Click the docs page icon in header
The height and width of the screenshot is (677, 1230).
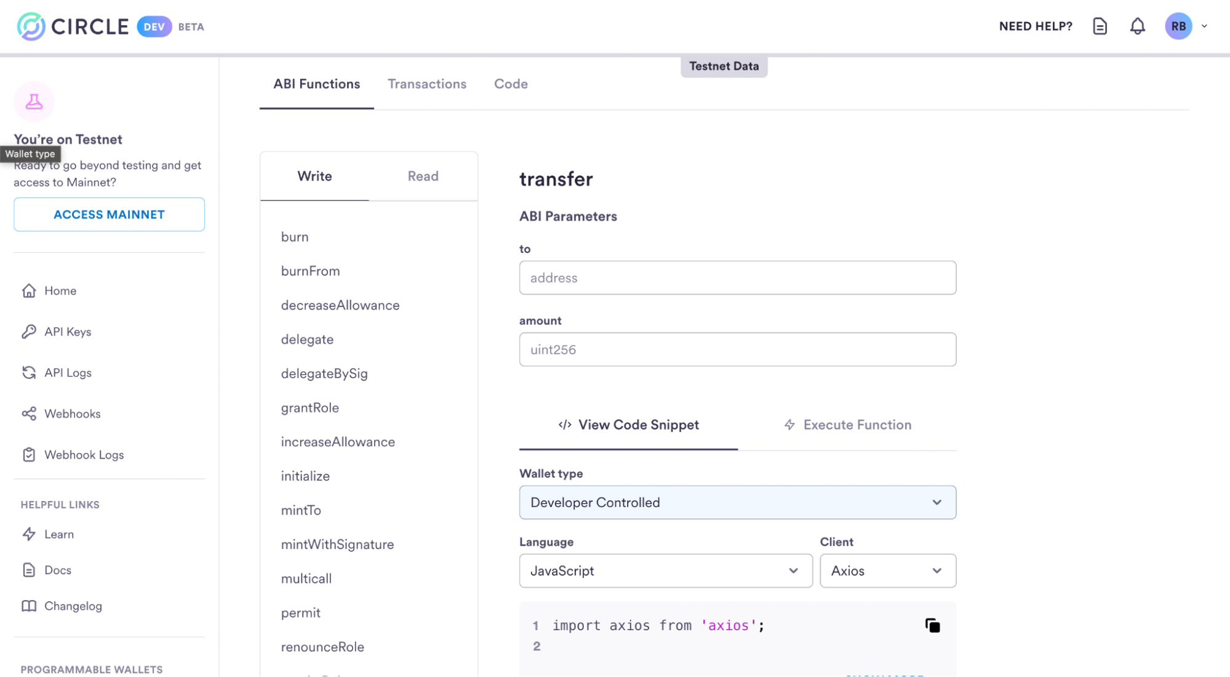[x=1100, y=26]
